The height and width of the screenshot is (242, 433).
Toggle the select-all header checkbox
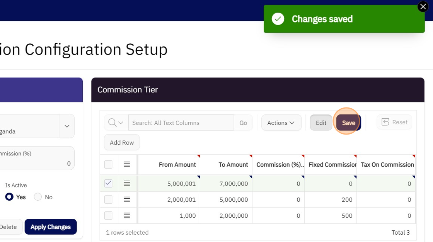click(108, 165)
